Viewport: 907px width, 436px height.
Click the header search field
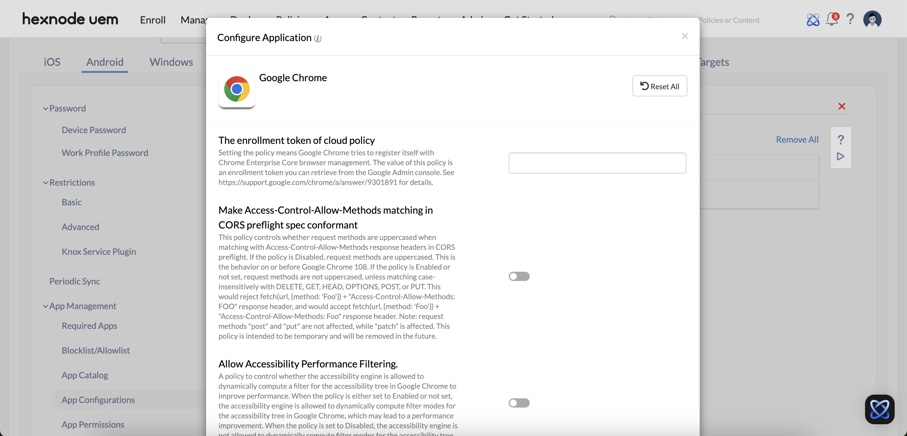coord(729,20)
